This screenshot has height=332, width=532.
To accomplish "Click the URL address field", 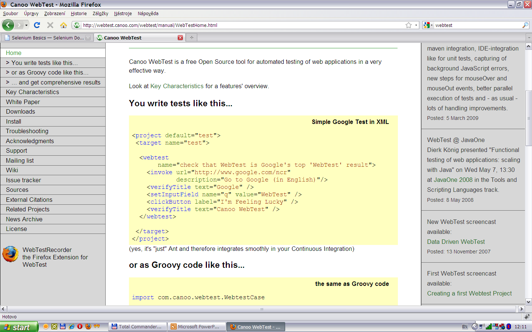I will click(242, 25).
